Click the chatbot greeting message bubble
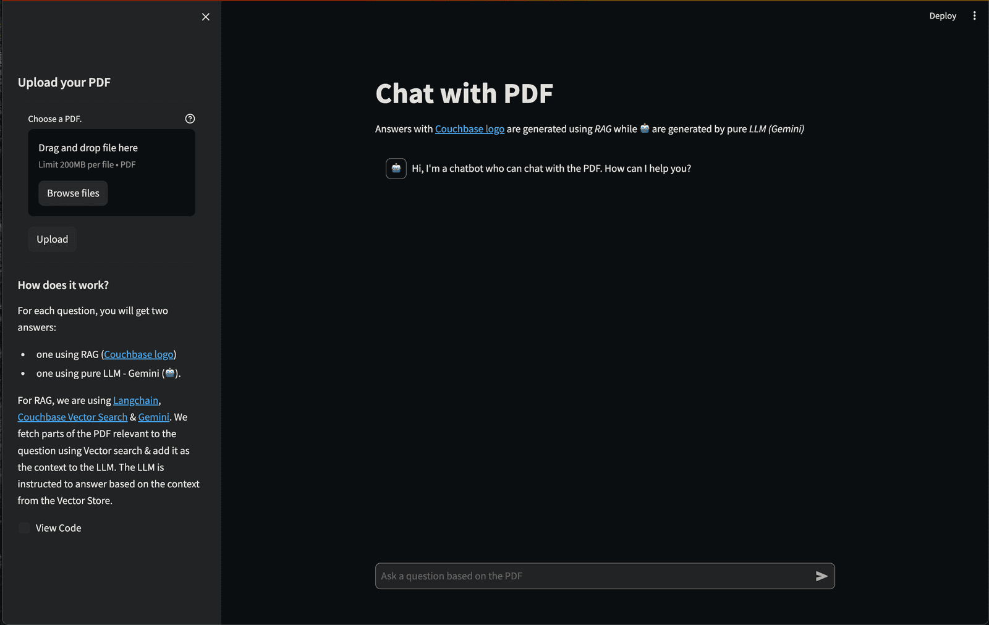The height and width of the screenshot is (625, 989). [x=551, y=168]
